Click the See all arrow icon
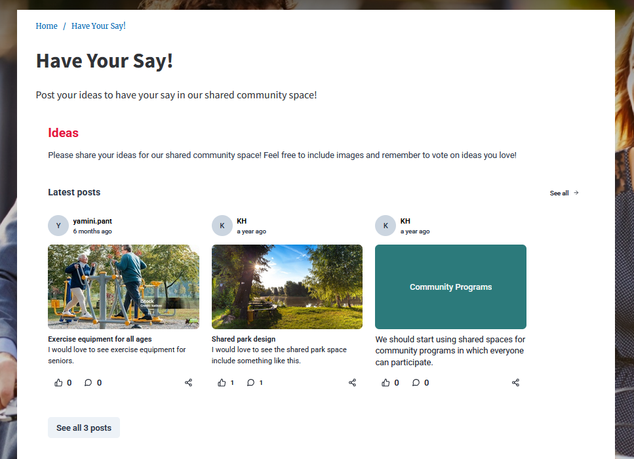The width and height of the screenshot is (634, 459). pyautogui.click(x=576, y=193)
